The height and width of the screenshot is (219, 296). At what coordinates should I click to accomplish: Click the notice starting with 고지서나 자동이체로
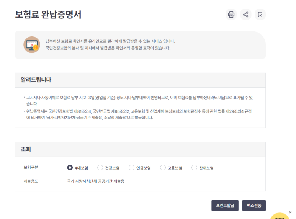point(139,101)
